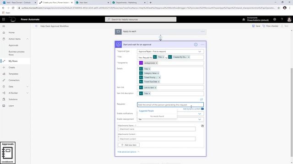Screen dimensions: 293x164
Task: Switch attachments to input entire array icon
Action: pos(202,126)
